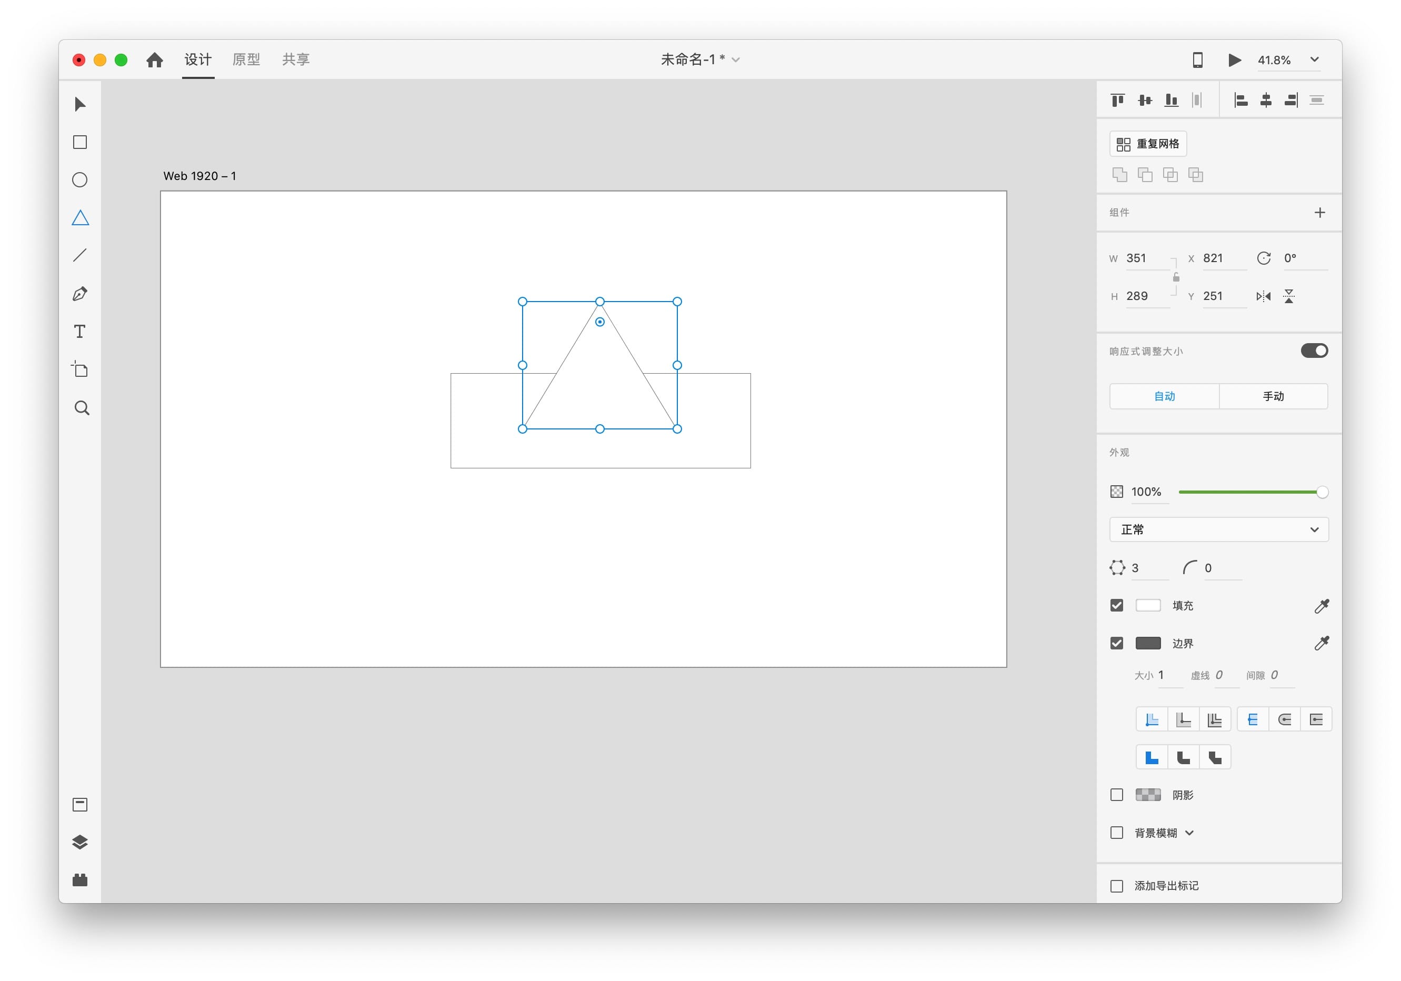Select the 手动 manual resize button
1401x981 pixels.
pyautogui.click(x=1273, y=396)
